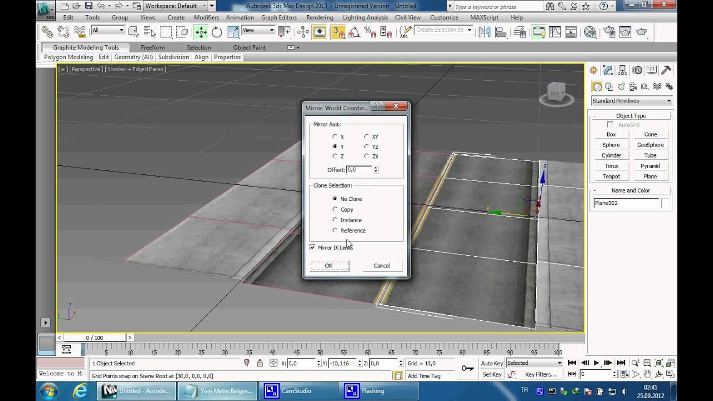The width and height of the screenshot is (713, 401).
Task: Activate the Select and Scale tool
Action: click(x=232, y=32)
